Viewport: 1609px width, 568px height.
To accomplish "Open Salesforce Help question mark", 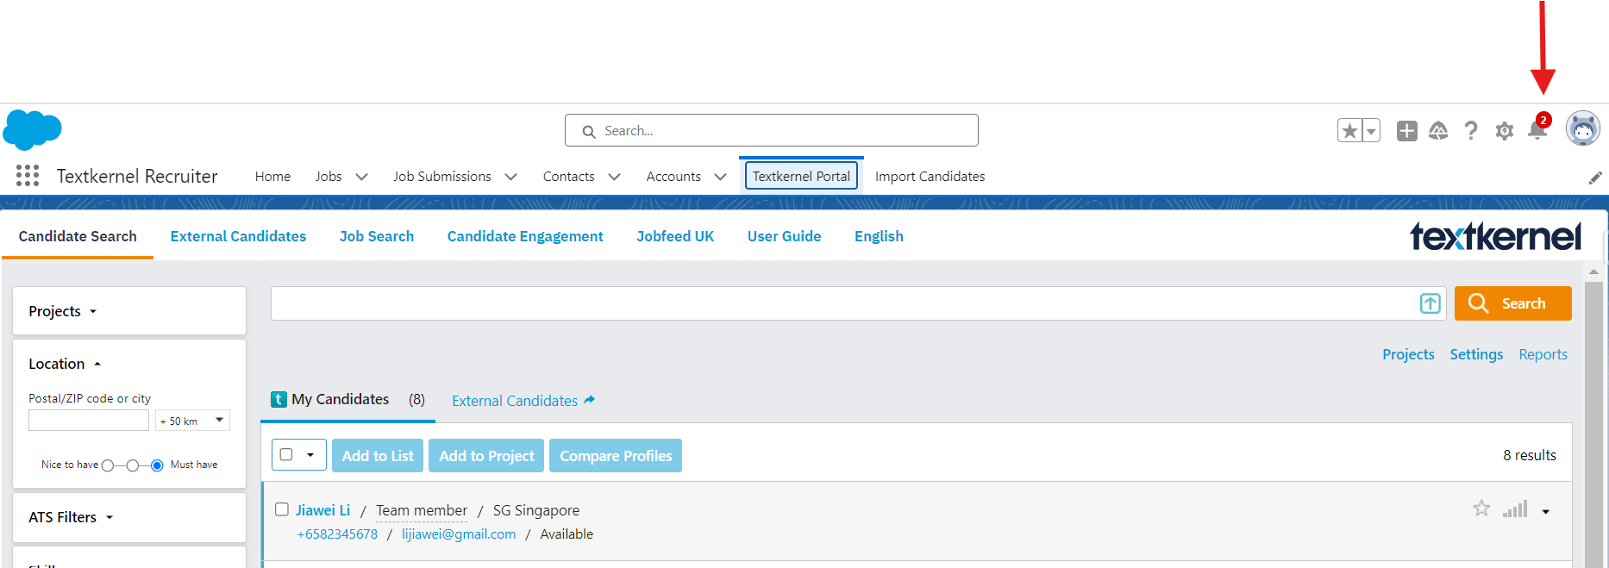I will coord(1471,130).
